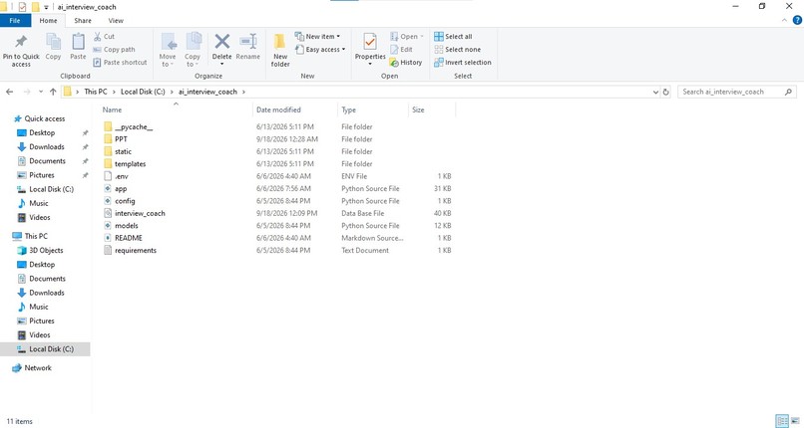Select the PPT folder
The height and width of the screenshot is (428, 804).
121,139
